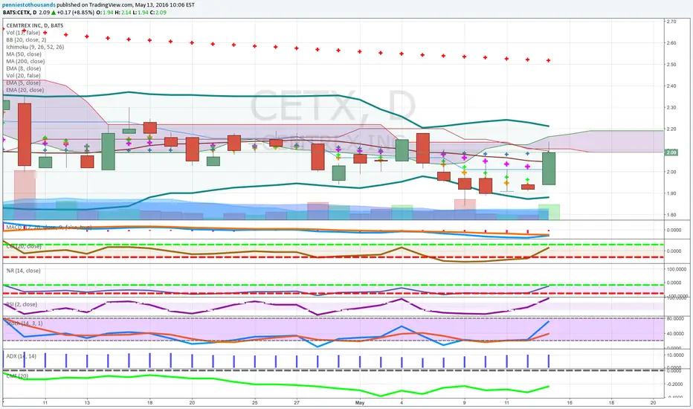Select the MA (50, close) indicator label
This screenshot has width=693, height=409.
pyautogui.click(x=24, y=54)
